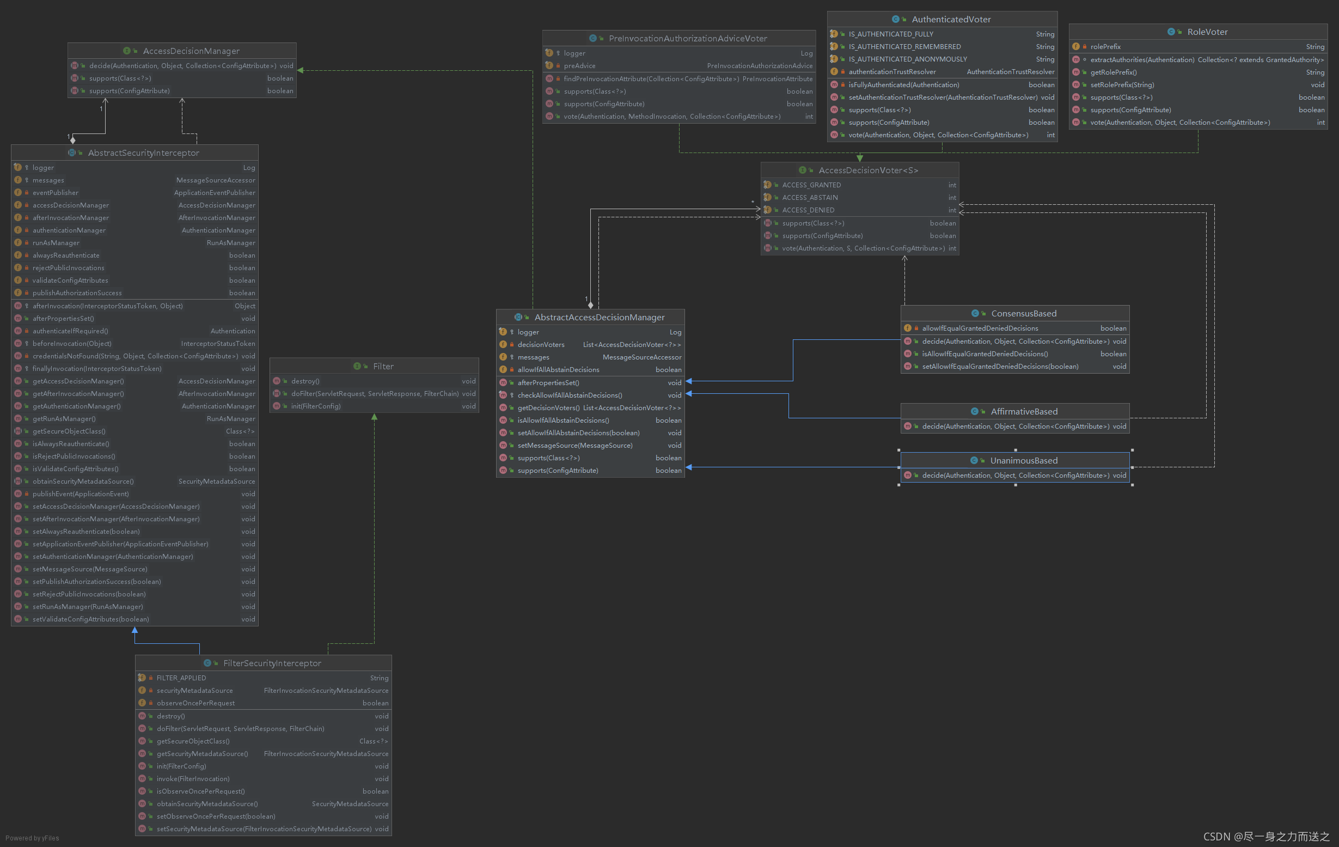Click extractAuthorities(Authentication) method row
Viewport: 1339px width, 847px height.
[1199, 59]
